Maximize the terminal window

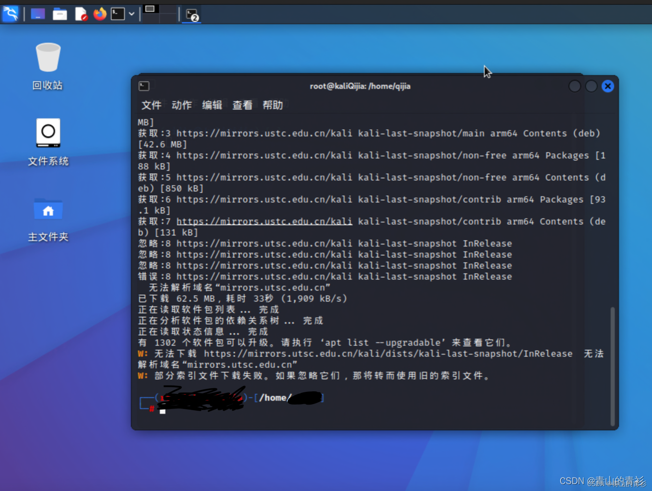click(x=591, y=86)
